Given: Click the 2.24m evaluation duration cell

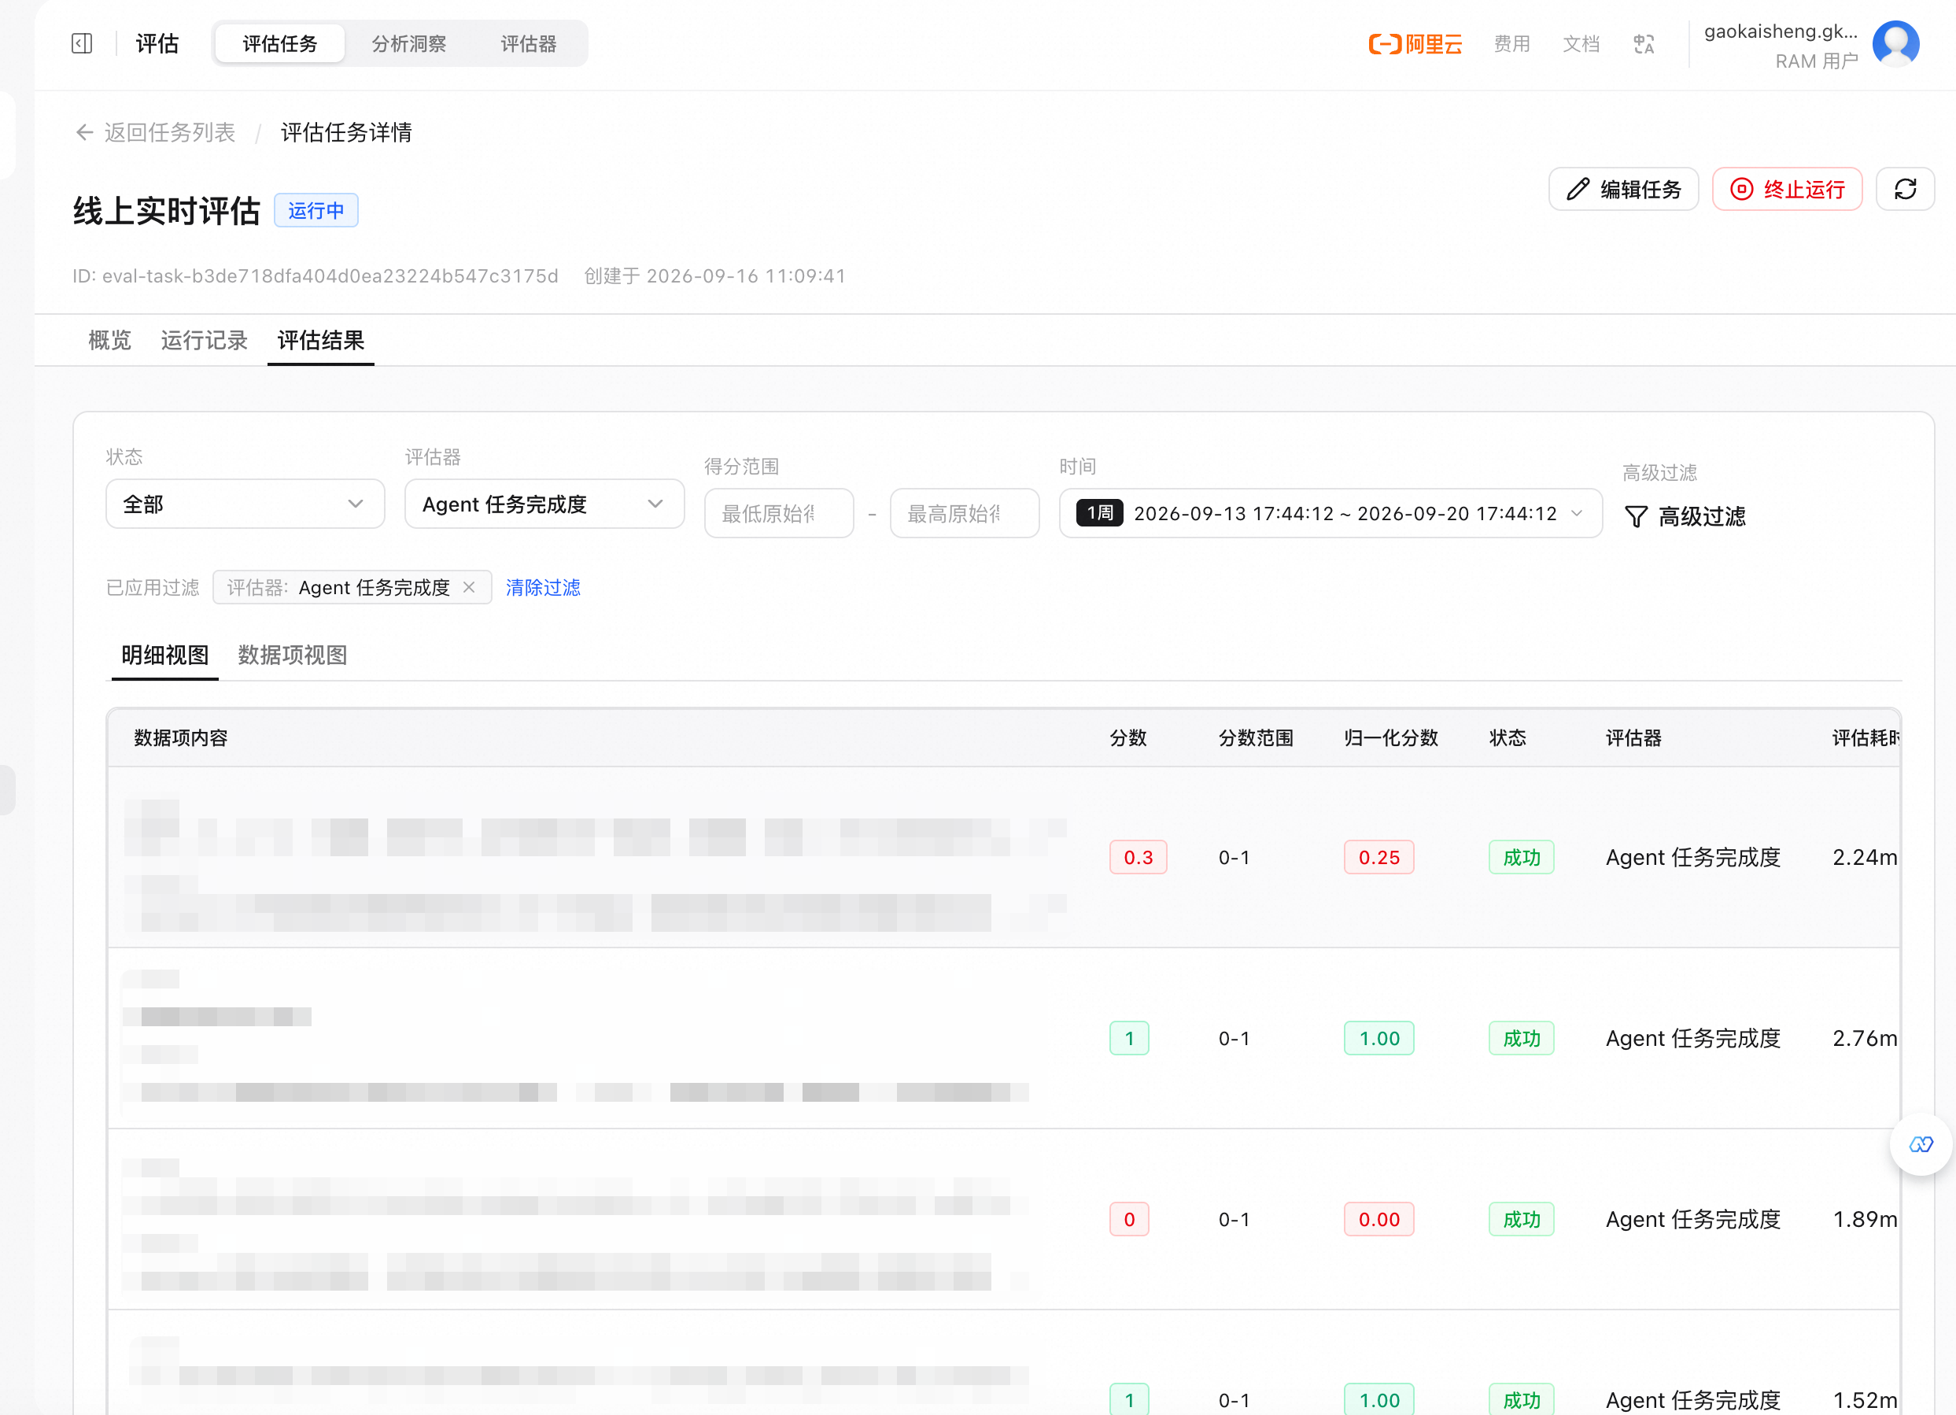Looking at the screenshot, I should (x=1865, y=857).
